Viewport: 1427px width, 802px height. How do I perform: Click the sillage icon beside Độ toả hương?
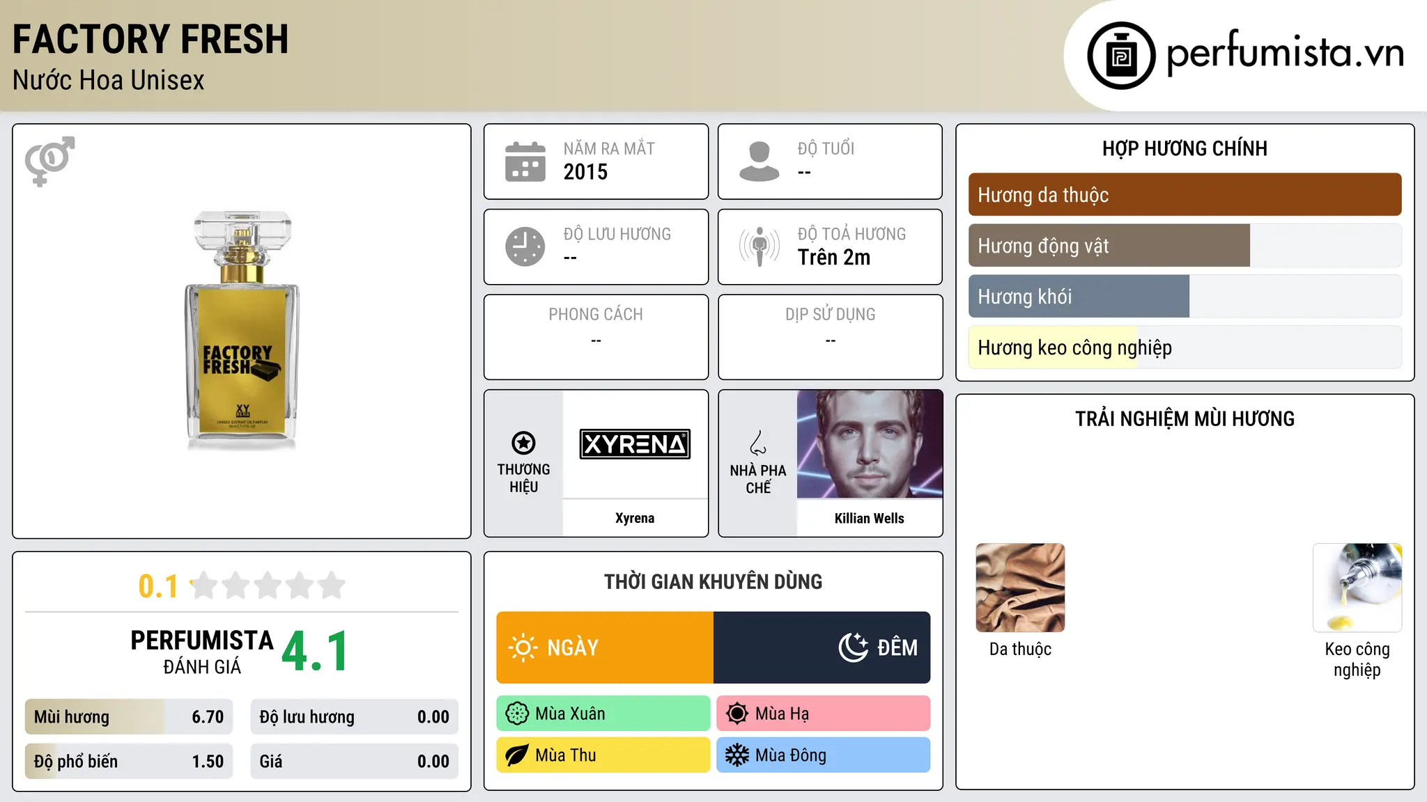[x=759, y=246]
